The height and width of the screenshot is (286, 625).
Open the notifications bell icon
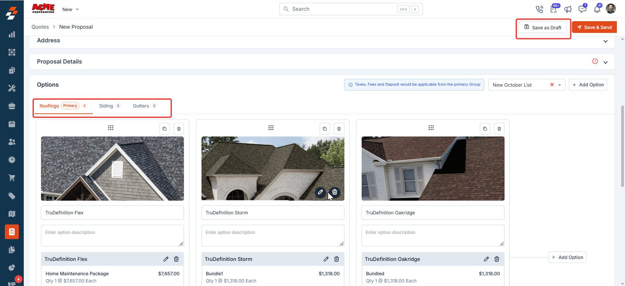tap(597, 9)
